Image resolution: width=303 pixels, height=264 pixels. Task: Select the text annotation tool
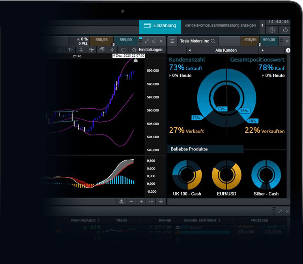[71, 50]
